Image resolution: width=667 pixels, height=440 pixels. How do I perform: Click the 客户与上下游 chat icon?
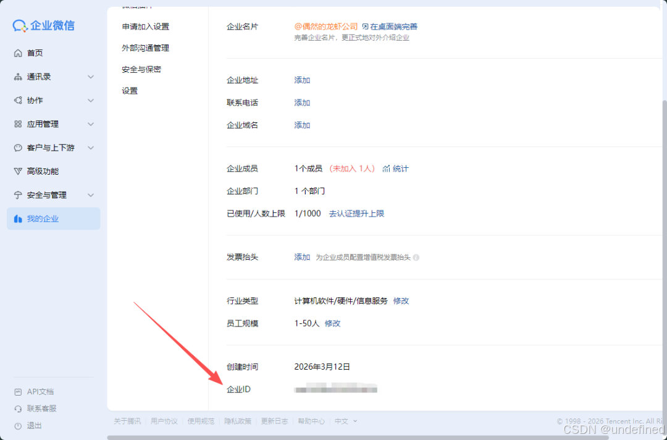[18, 148]
